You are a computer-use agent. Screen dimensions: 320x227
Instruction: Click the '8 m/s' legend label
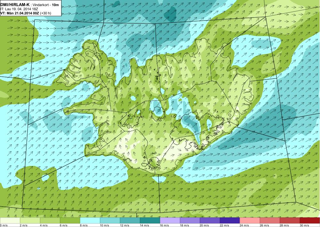pyautogui.click(x=84, y=225)
